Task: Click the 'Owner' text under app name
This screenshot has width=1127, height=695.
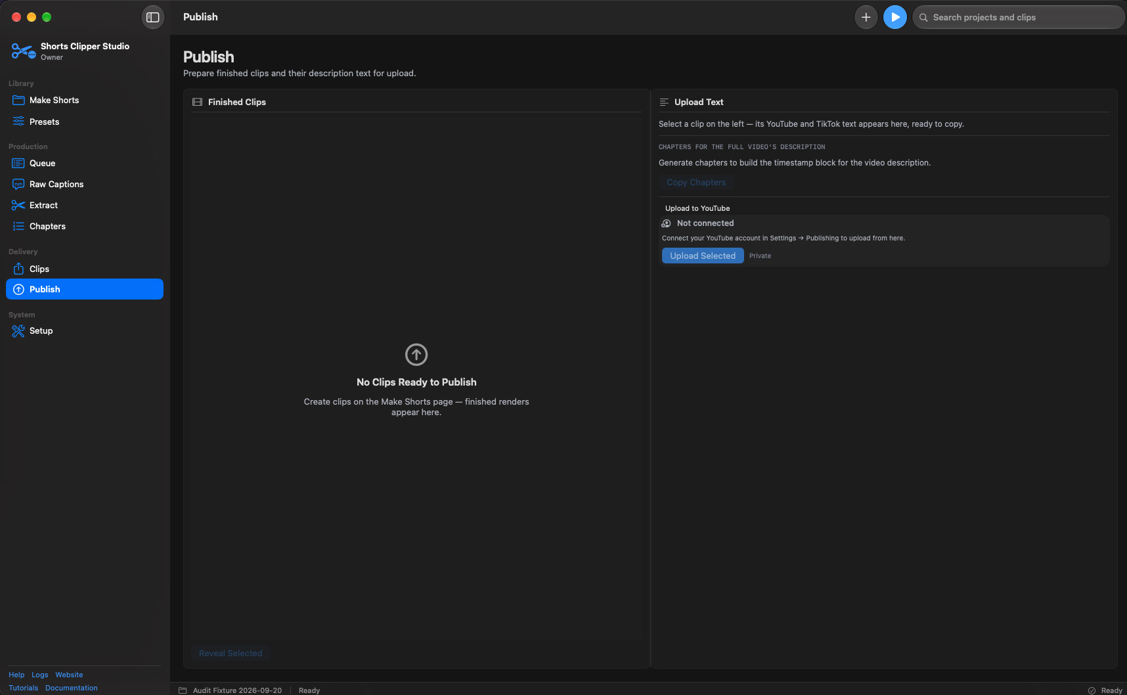Action: coord(52,57)
